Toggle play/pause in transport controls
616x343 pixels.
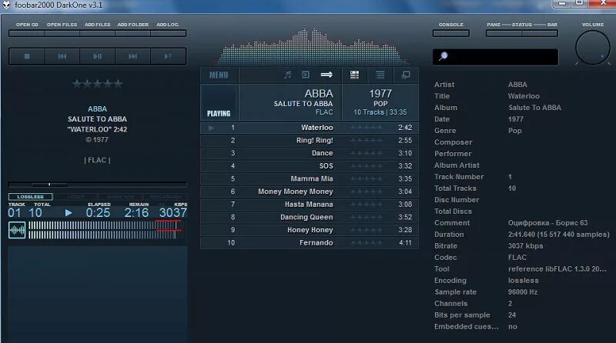(x=98, y=56)
